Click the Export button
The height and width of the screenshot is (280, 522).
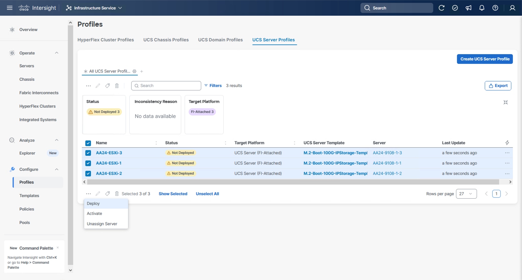[498, 86]
